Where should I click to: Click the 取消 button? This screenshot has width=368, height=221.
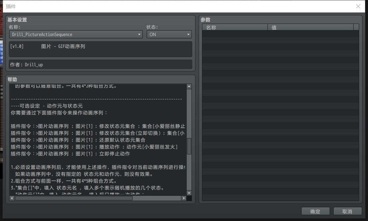(x=347, y=211)
